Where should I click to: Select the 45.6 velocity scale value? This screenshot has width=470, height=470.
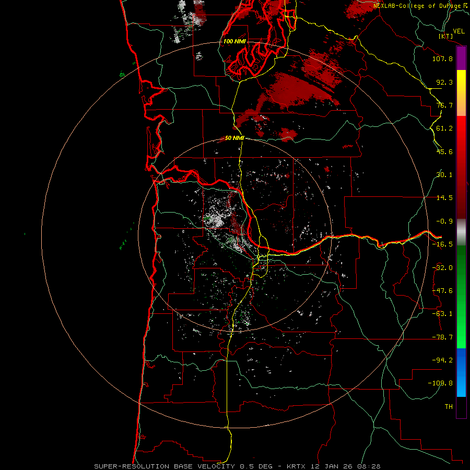pos(444,151)
